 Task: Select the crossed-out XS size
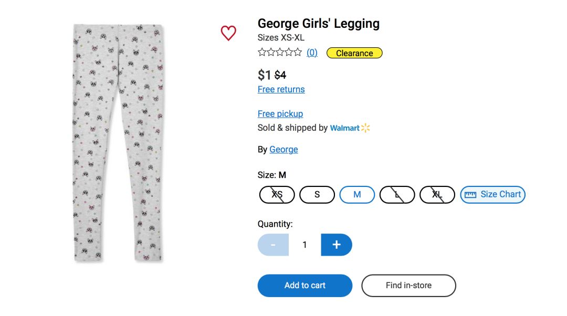(x=277, y=195)
